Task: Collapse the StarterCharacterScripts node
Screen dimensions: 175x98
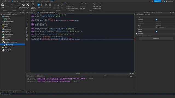Action: coord(3,42)
